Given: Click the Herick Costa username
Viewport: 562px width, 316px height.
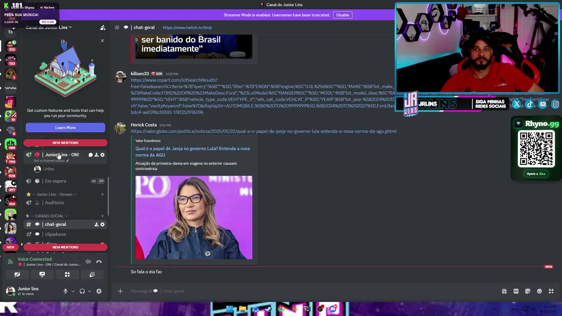Looking at the screenshot, I should (144, 125).
